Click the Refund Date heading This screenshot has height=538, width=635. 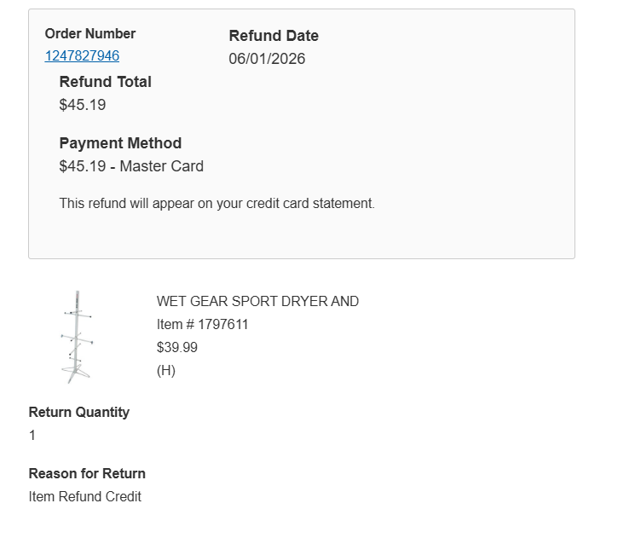pyautogui.click(x=274, y=36)
